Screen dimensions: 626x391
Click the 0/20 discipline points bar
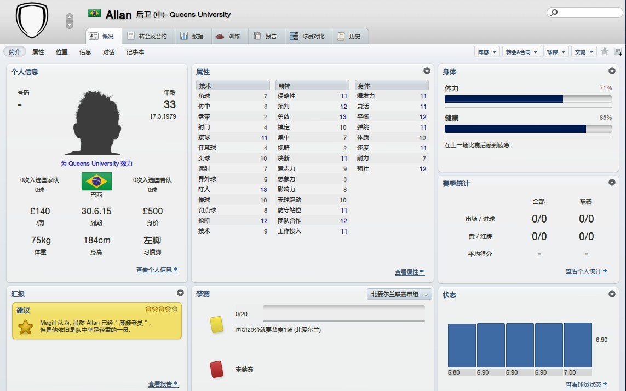coord(344,314)
